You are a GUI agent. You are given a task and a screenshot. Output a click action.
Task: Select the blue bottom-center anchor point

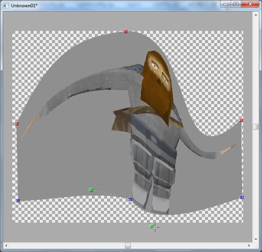point(130,199)
